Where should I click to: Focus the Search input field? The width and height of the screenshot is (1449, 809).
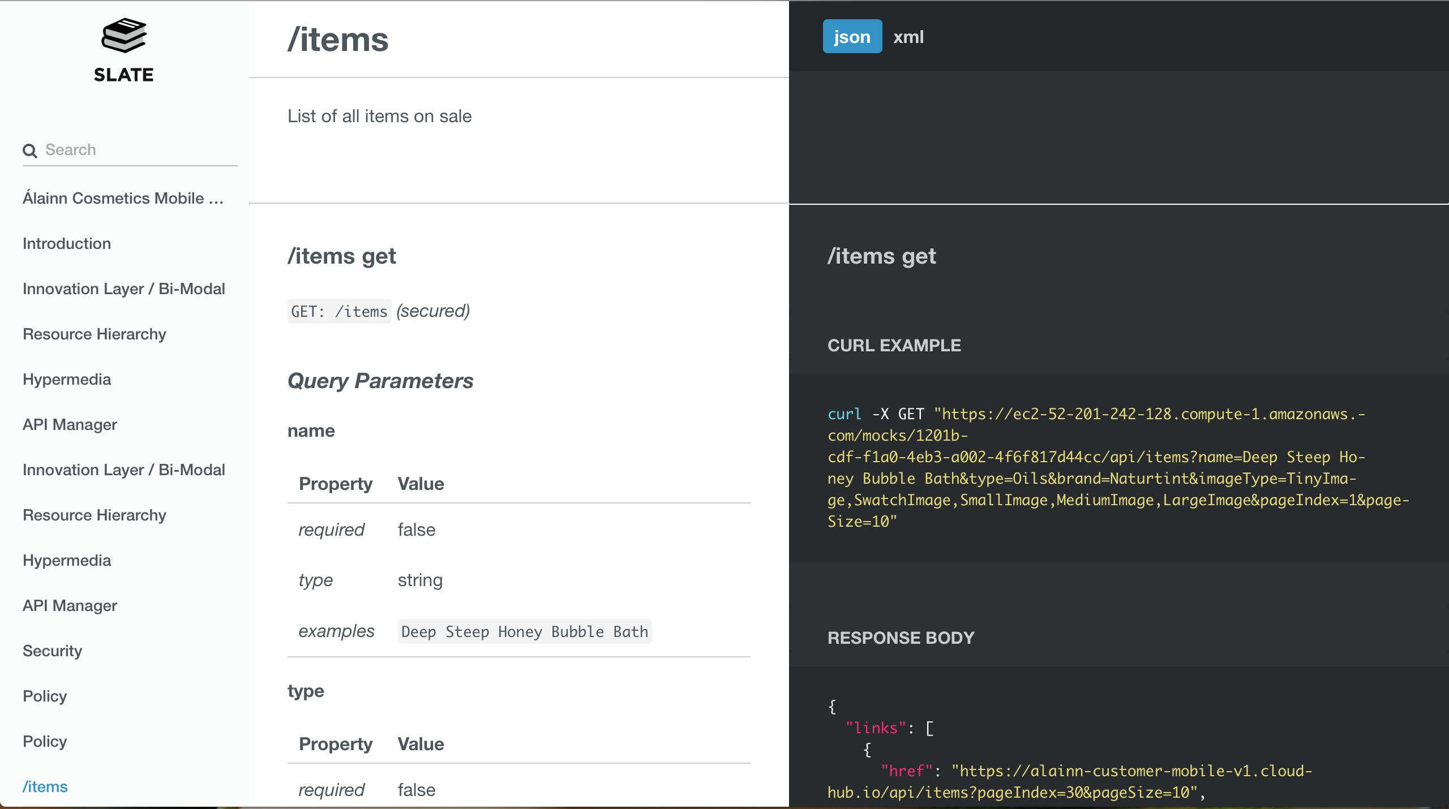[x=136, y=150]
